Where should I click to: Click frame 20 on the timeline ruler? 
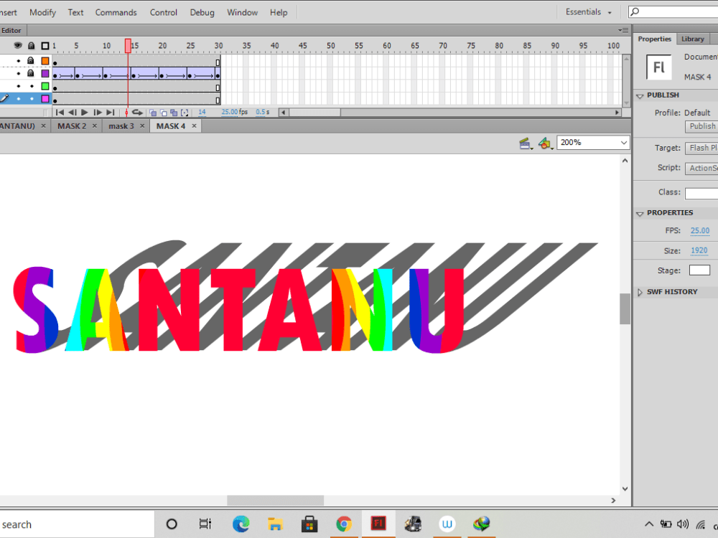click(x=162, y=46)
